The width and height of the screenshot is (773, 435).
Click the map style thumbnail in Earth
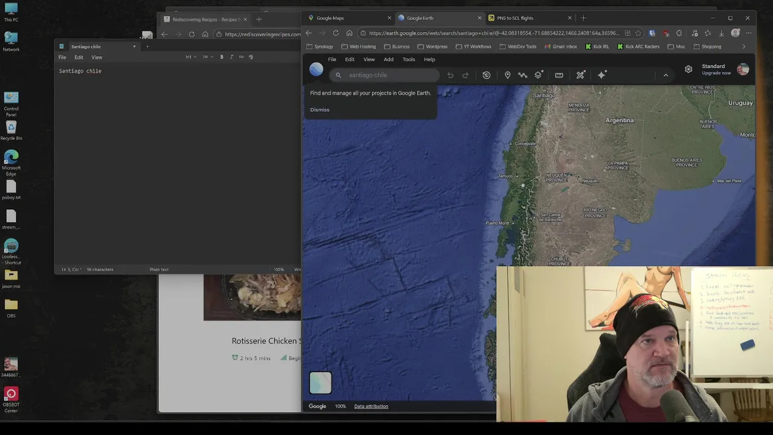[x=321, y=382]
